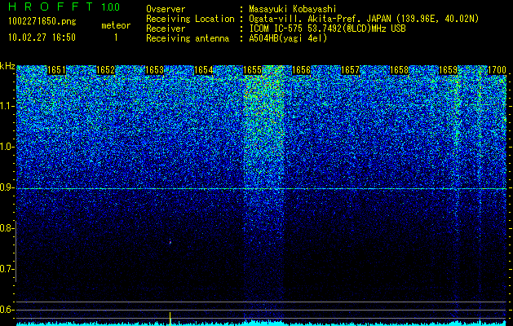The height and width of the screenshot is (326, 513).
Task: Click the red meteor echo dot
Action: coord(170,242)
